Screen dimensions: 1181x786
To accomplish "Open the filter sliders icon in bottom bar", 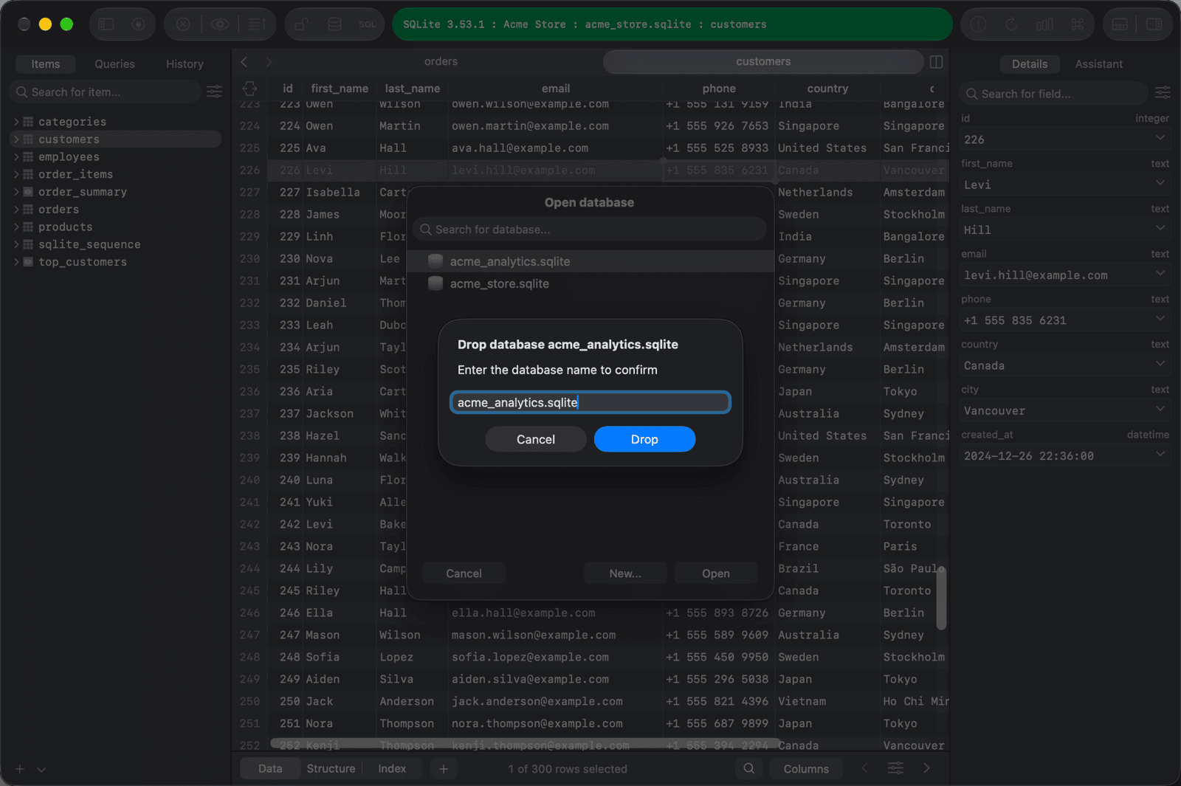I will (895, 768).
